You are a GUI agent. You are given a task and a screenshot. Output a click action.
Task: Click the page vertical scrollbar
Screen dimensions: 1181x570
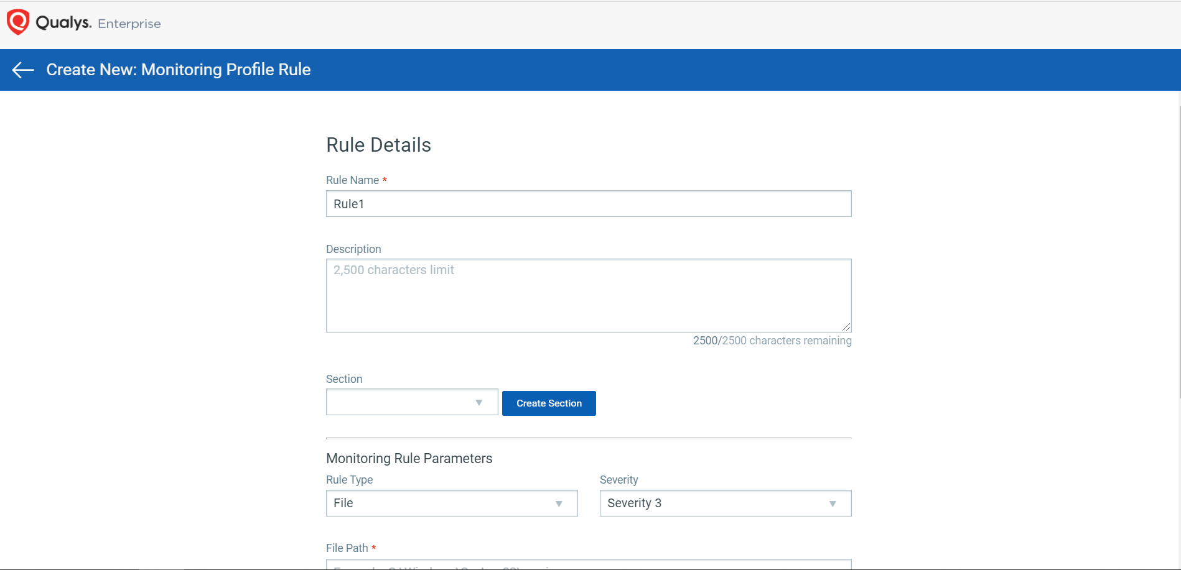1179,249
